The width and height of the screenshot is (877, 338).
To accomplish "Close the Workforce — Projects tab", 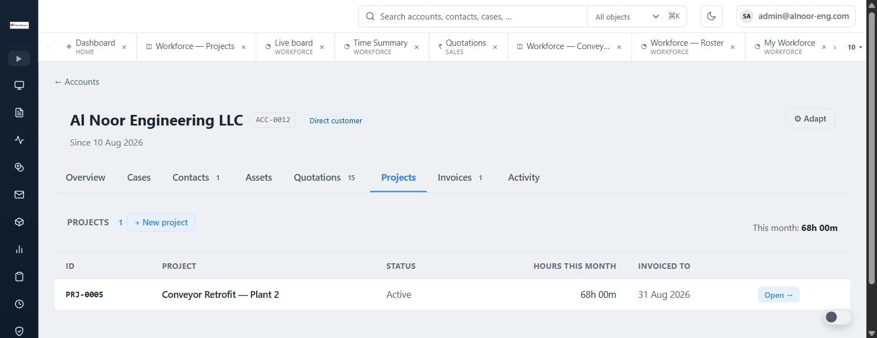I will pyautogui.click(x=243, y=47).
